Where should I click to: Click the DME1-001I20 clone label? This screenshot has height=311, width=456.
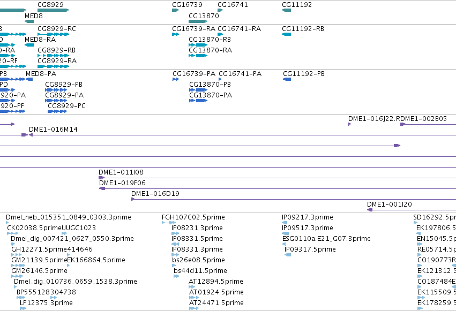coord(390,204)
